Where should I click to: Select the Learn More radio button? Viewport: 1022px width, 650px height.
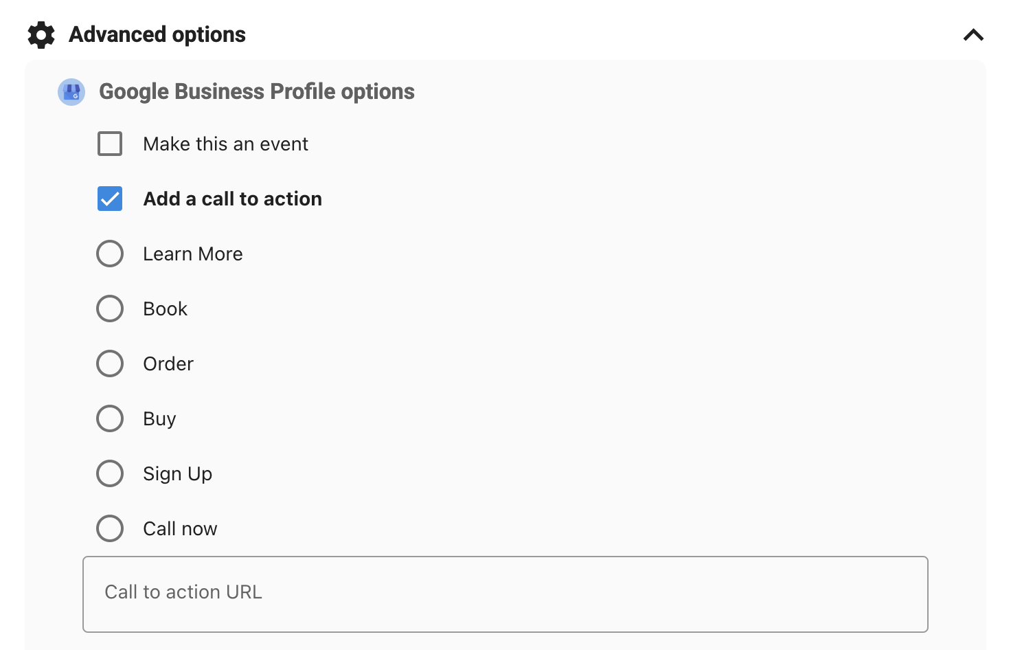click(110, 254)
